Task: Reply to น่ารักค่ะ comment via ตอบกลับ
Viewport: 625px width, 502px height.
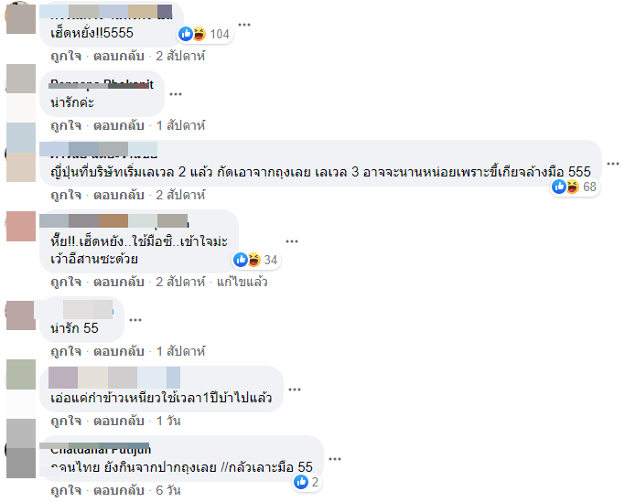Action: [118, 125]
